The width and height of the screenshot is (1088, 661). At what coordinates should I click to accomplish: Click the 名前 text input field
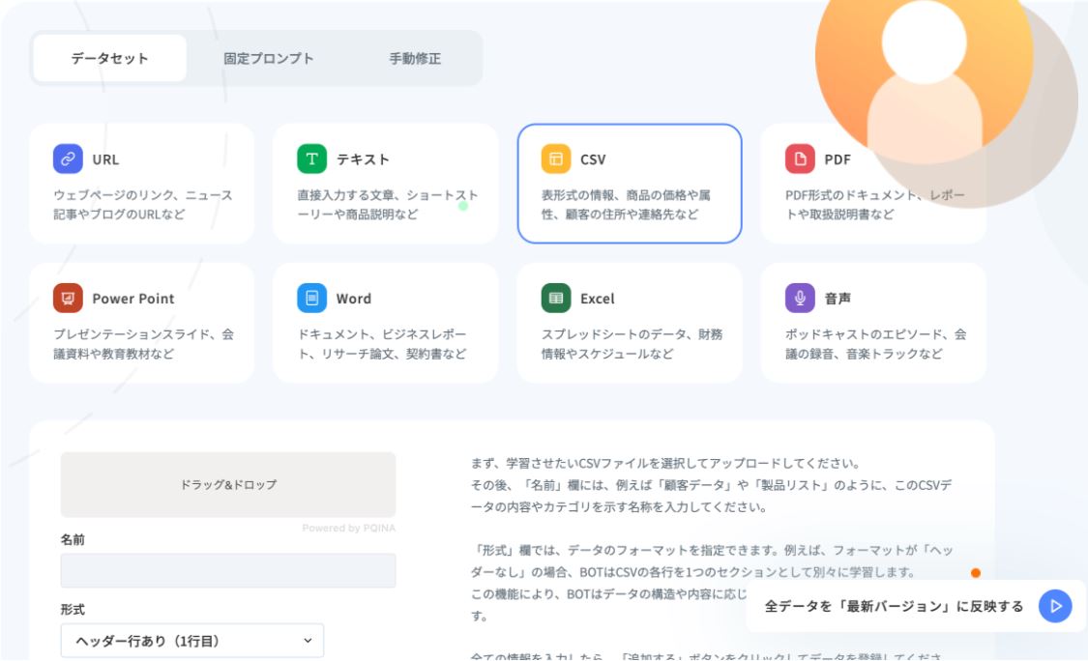click(x=228, y=570)
